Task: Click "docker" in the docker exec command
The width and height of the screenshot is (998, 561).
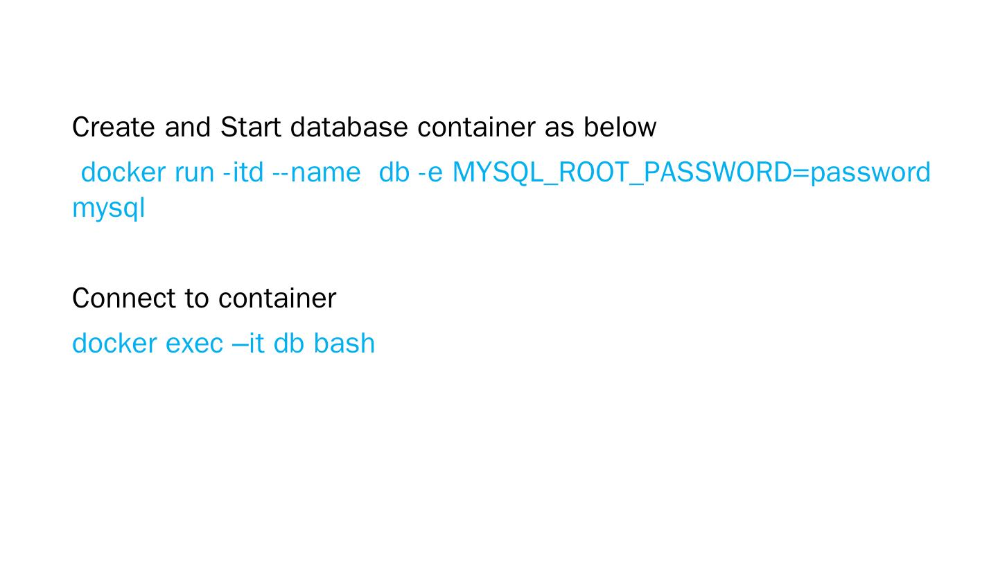Action: 114,344
